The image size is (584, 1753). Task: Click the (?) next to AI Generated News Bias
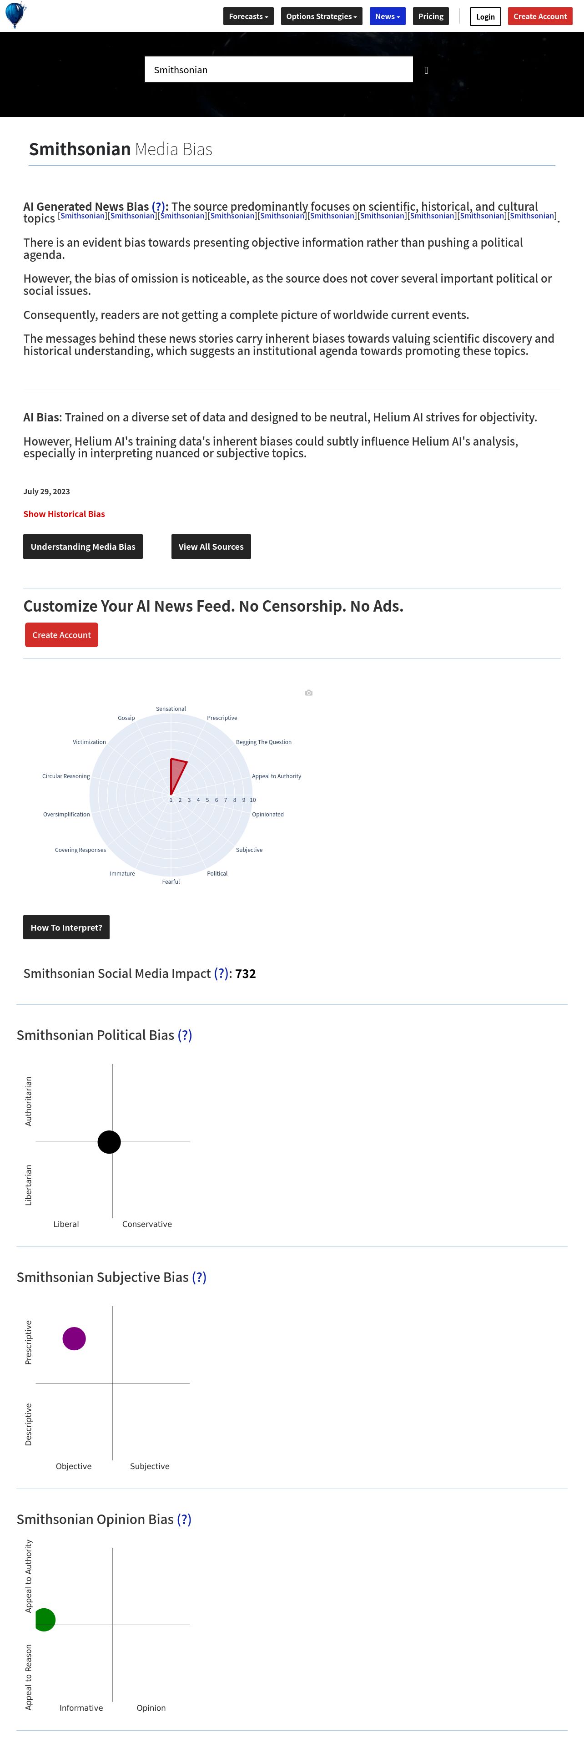click(x=158, y=207)
